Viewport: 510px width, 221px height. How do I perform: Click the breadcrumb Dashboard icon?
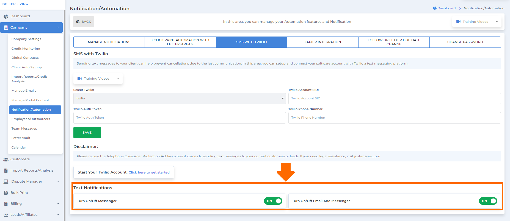pyautogui.click(x=435, y=8)
